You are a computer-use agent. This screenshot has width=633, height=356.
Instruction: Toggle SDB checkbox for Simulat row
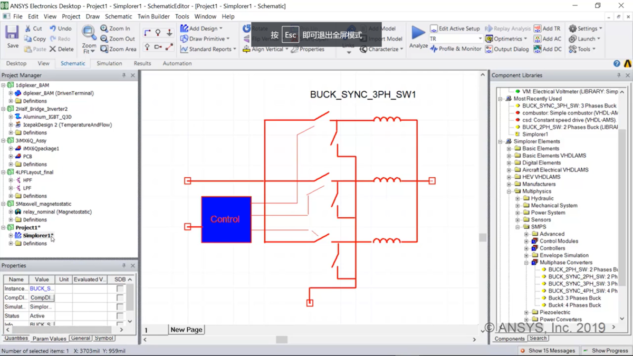(120, 306)
